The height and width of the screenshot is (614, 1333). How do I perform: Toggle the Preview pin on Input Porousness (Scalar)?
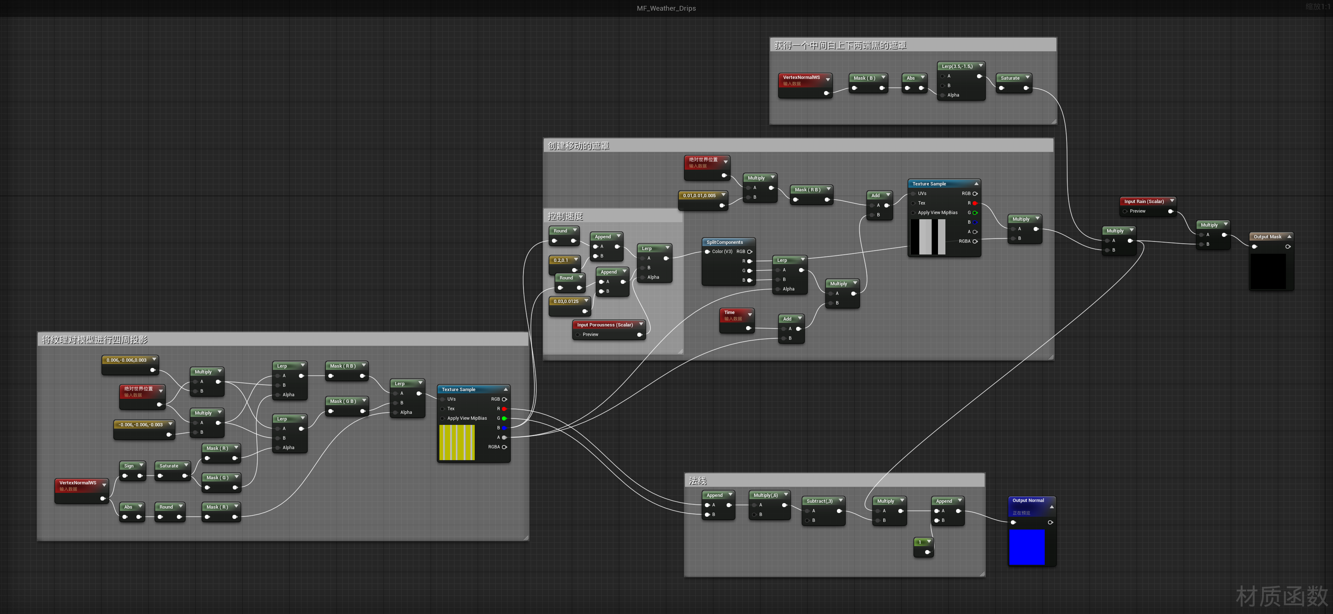pyautogui.click(x=578, y=335)
